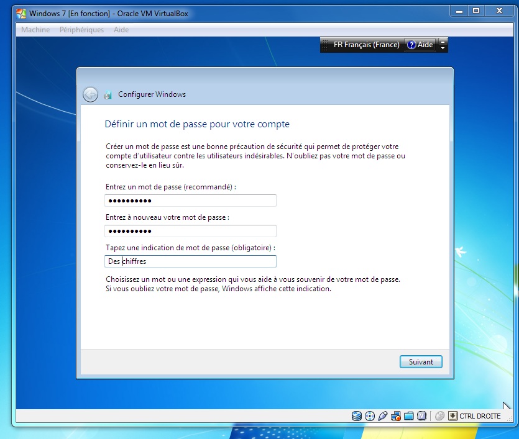Screen dimensions: 519x439
Task: Click the network adapters status icon
Action: pos(396,416)
